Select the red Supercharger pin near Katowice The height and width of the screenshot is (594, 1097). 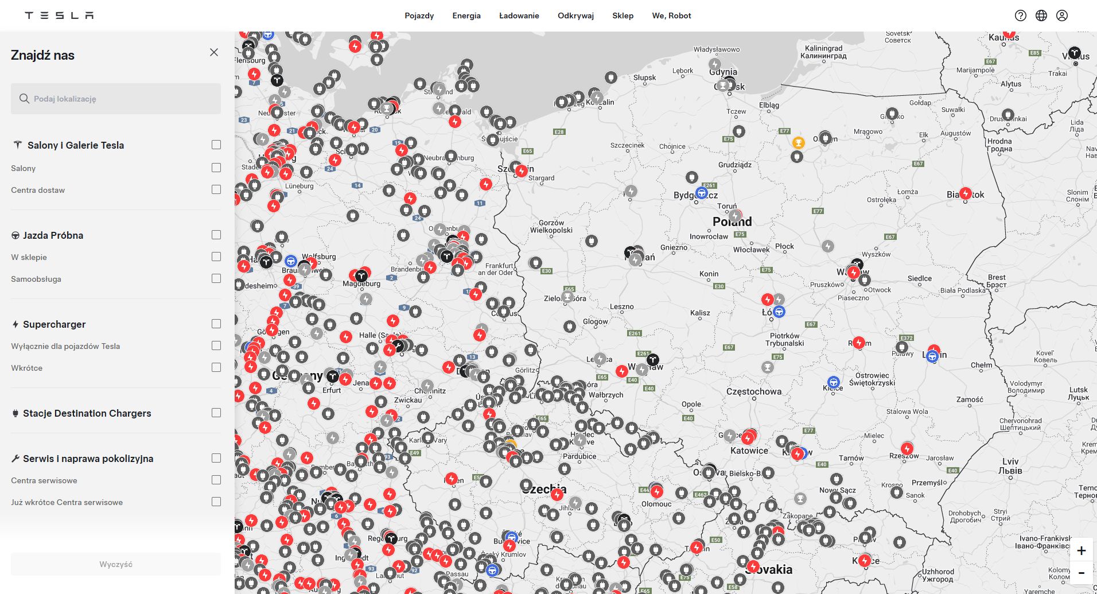748,438
